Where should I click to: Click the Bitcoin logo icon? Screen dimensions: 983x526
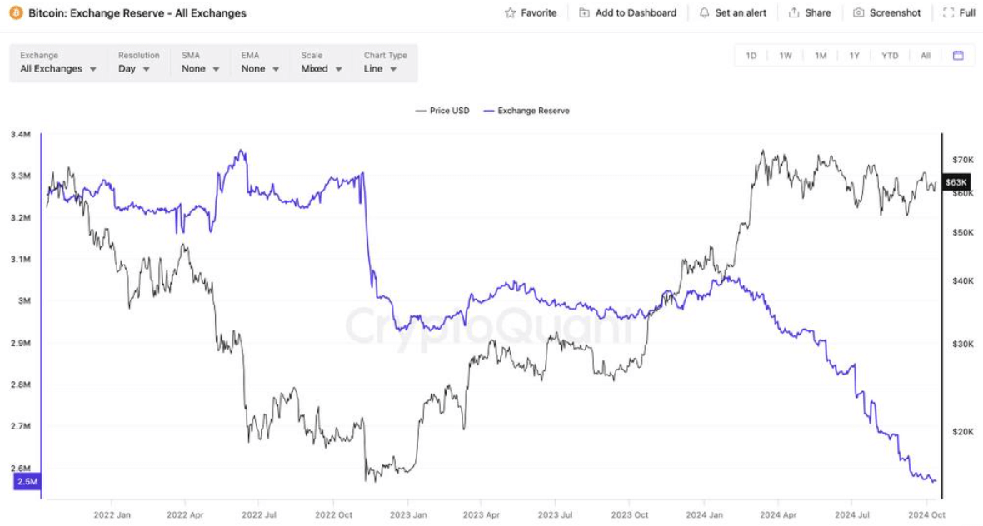pyautogui.click(x=16, y=13)
